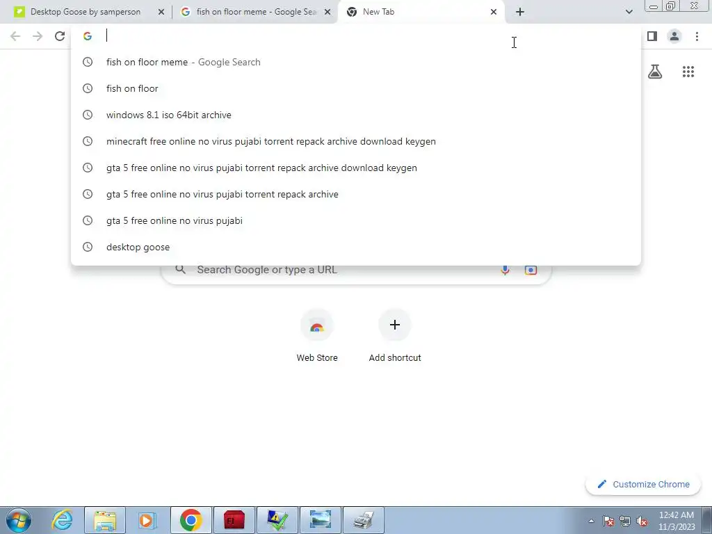Open a new tab with plus button
Screen dimensions: 712x534
pos(520,12)
